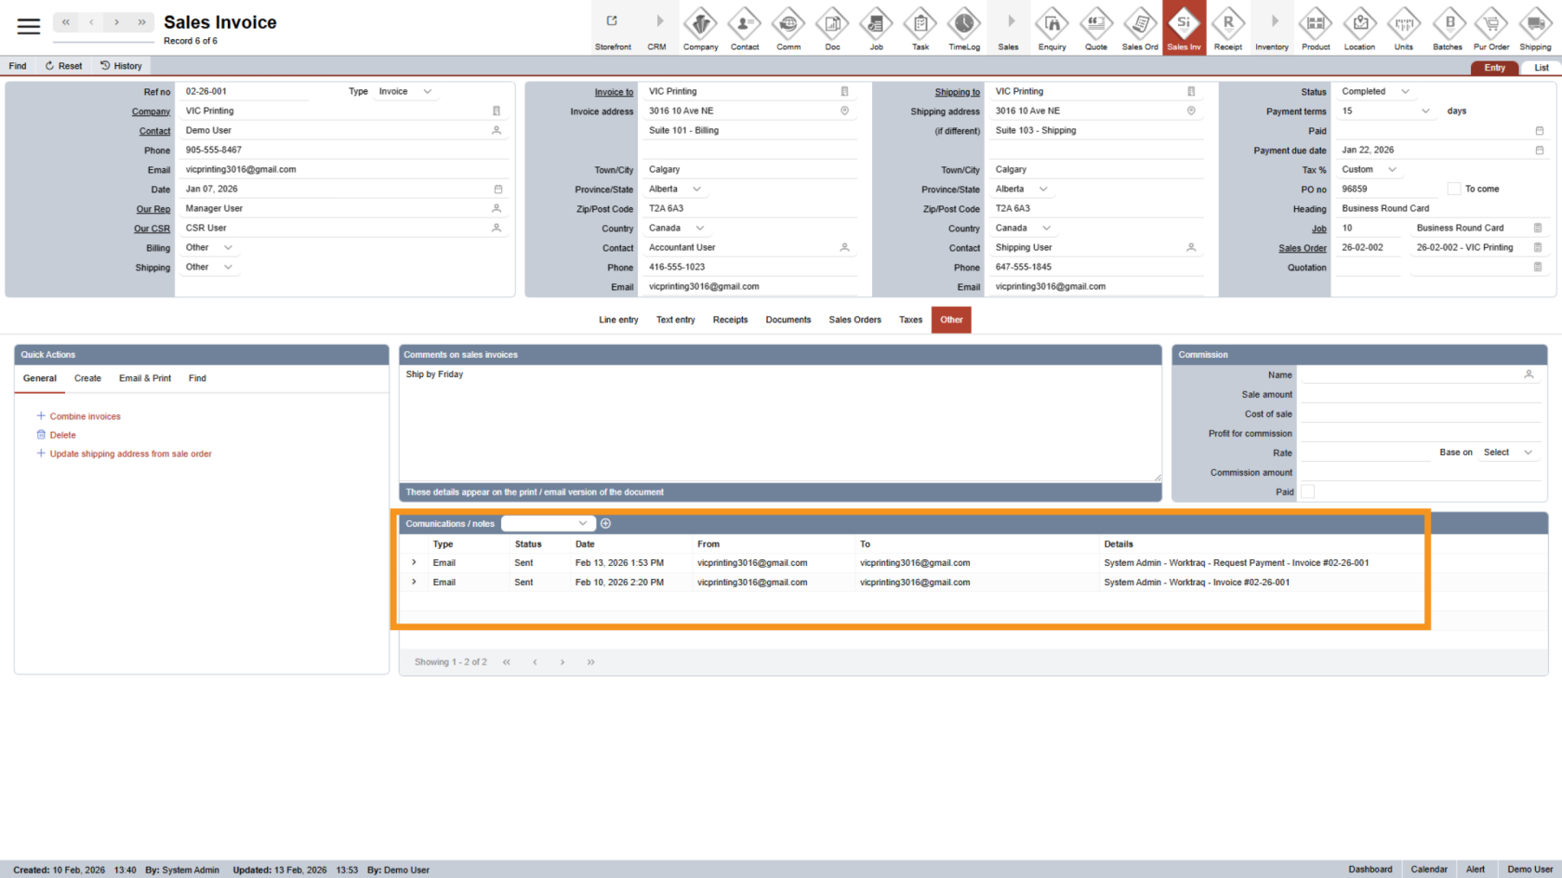
Task: Click the Reset button
Action: [63, 66]
